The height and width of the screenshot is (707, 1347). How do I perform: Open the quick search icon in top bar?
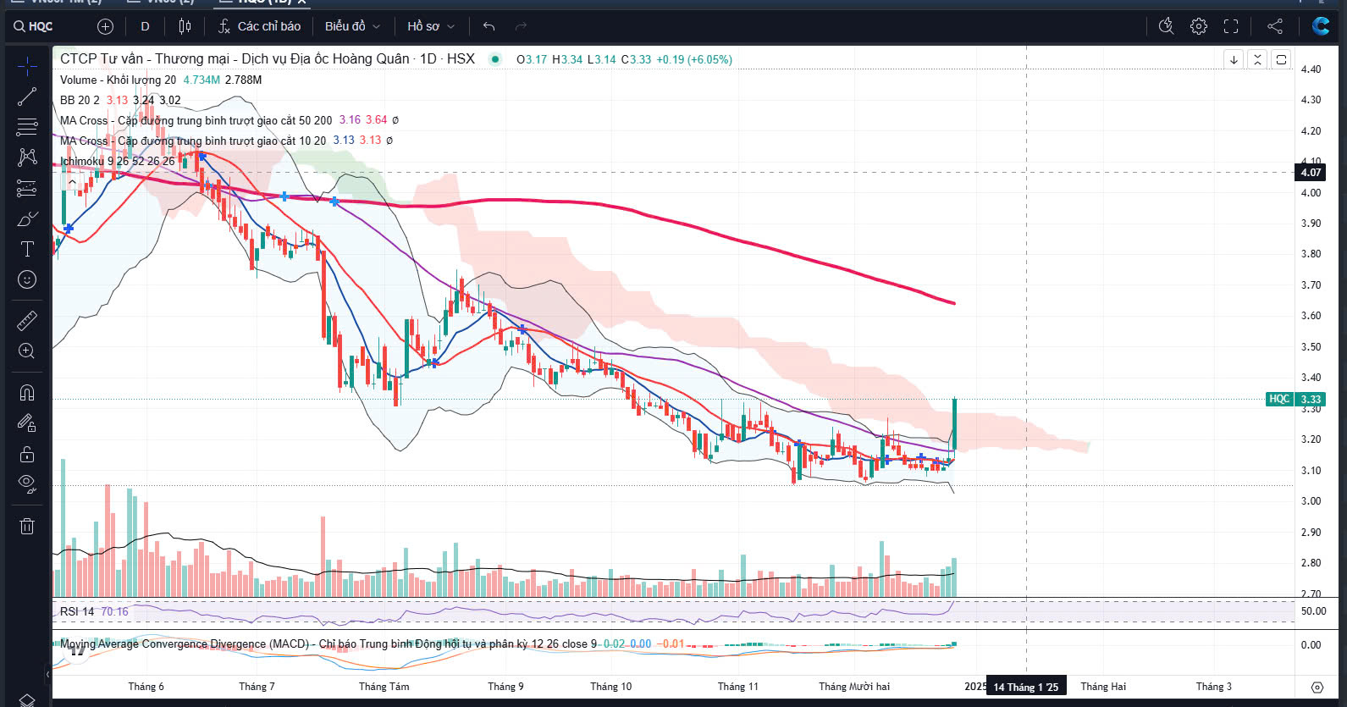pos(1166,26)
